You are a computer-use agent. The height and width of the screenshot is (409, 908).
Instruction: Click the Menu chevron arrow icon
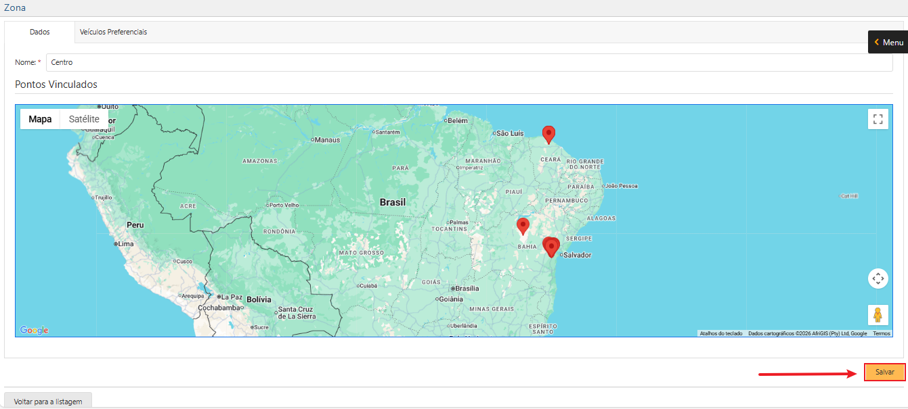click(877, 42)
